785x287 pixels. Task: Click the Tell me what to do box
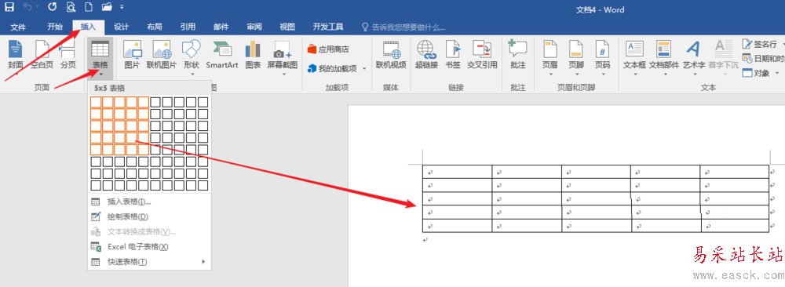pos(403,27)
